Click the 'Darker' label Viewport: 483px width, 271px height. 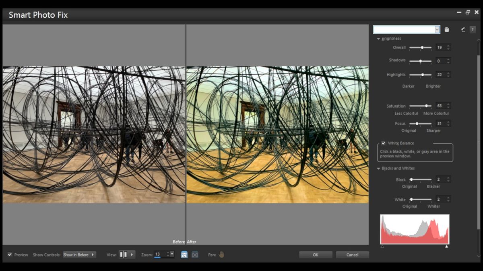(408, 86)
